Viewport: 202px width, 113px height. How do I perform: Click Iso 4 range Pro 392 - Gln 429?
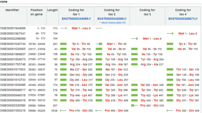(188, 111)
